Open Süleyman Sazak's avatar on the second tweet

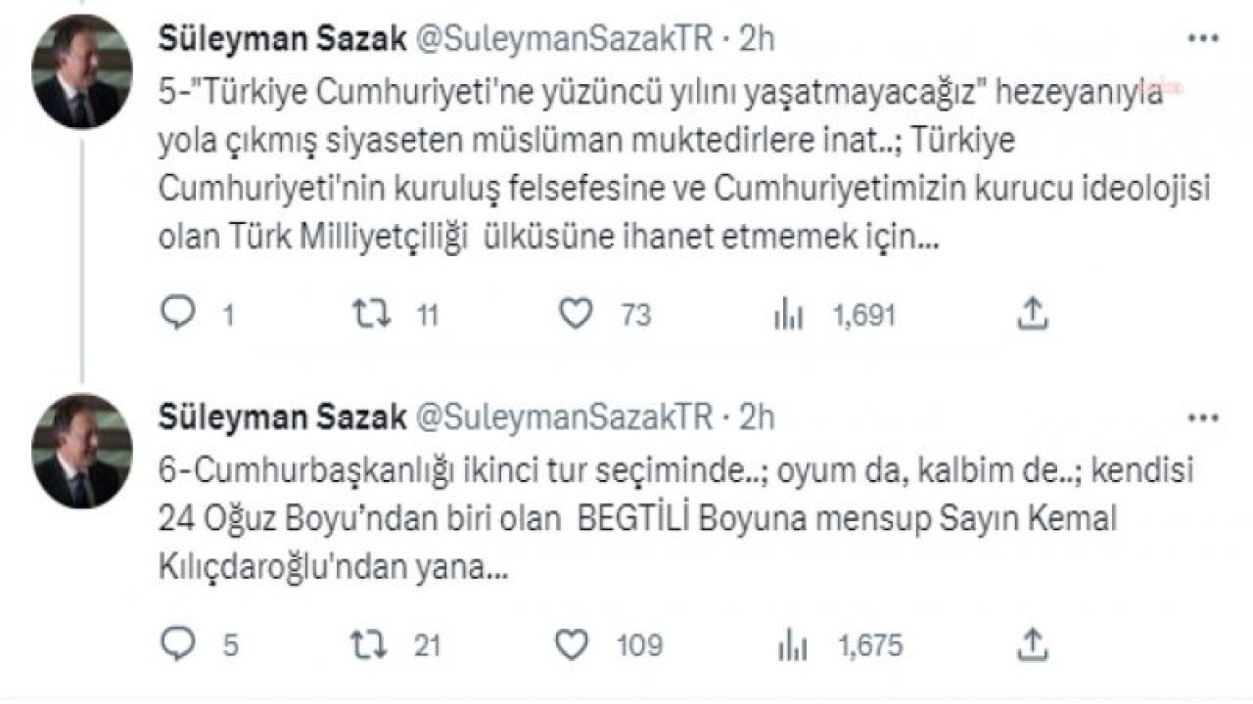(x=82, y=450)
